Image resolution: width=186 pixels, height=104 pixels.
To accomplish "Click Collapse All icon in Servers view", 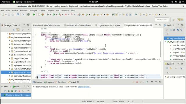I will coord(5,91).
